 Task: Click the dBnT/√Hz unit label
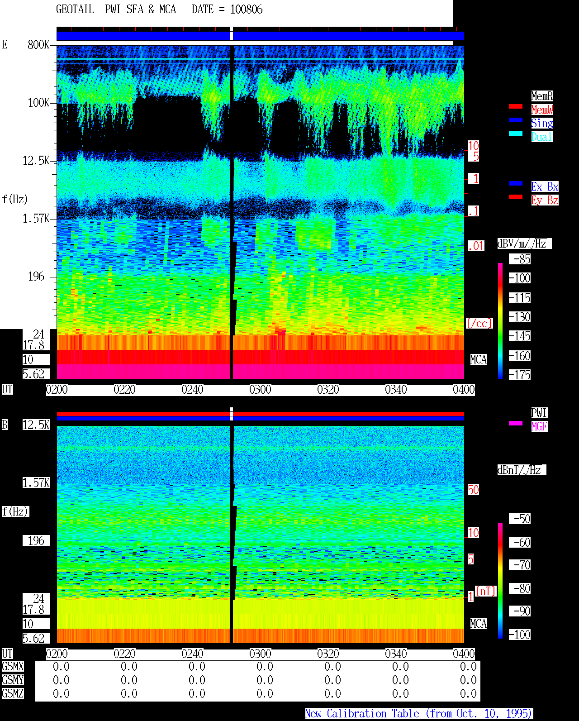pyautogui.click(x=522, y=470)
